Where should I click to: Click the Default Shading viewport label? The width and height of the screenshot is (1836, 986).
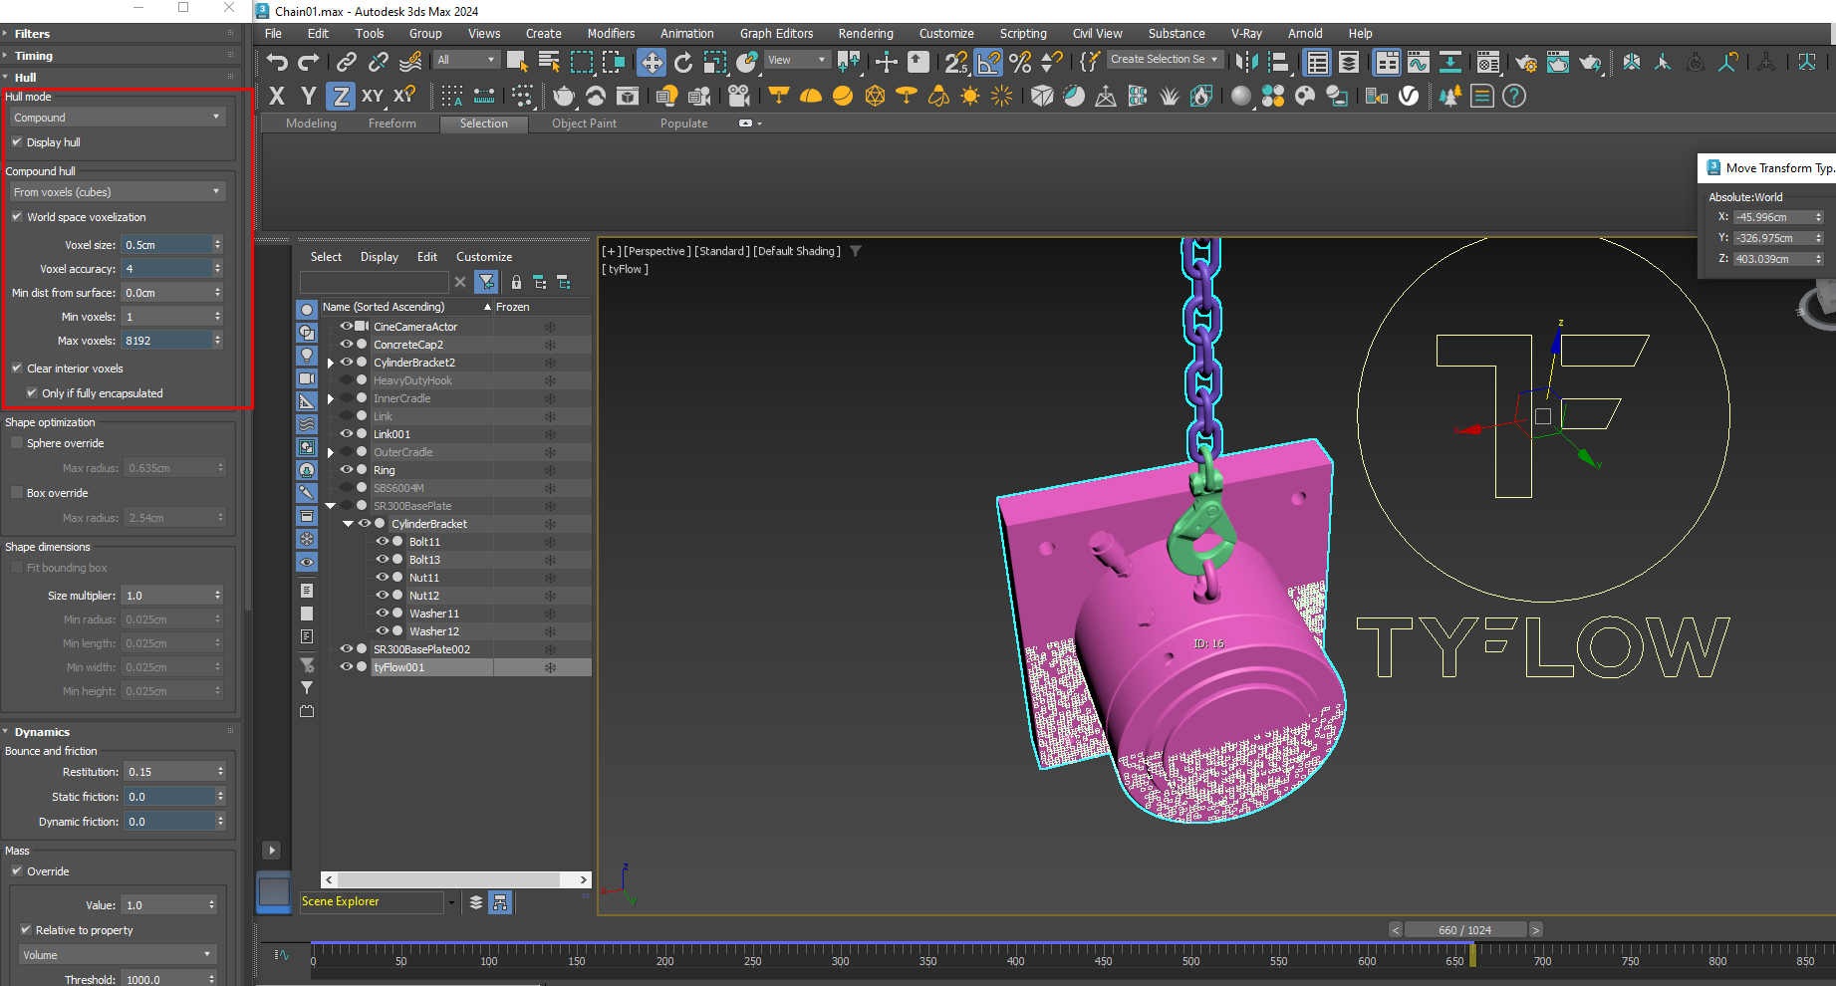click(x=797, y=251)
